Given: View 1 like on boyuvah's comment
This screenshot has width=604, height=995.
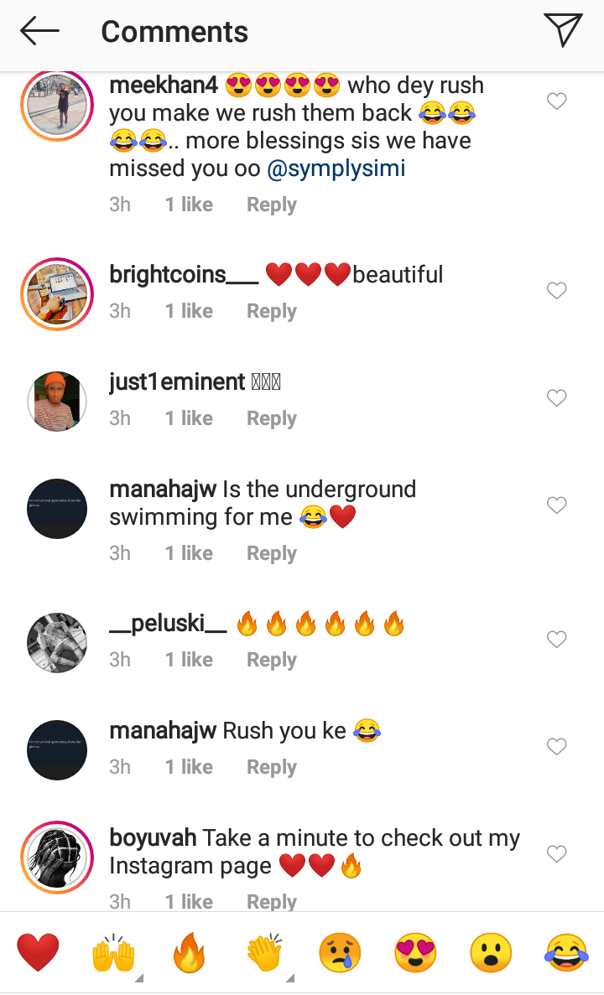Looking at the screenshot, I should click(x=189, y=901).
